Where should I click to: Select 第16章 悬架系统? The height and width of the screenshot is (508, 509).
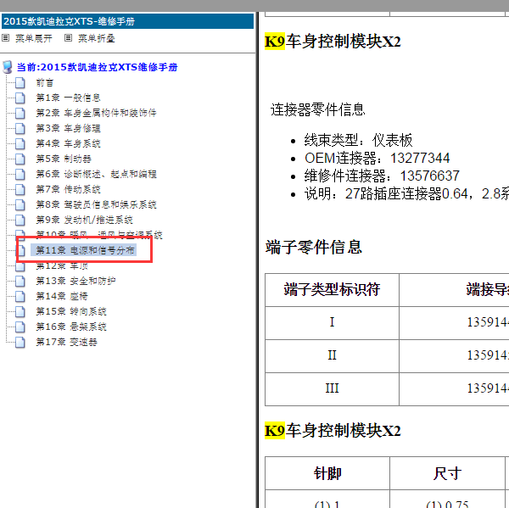coord(71,327)
